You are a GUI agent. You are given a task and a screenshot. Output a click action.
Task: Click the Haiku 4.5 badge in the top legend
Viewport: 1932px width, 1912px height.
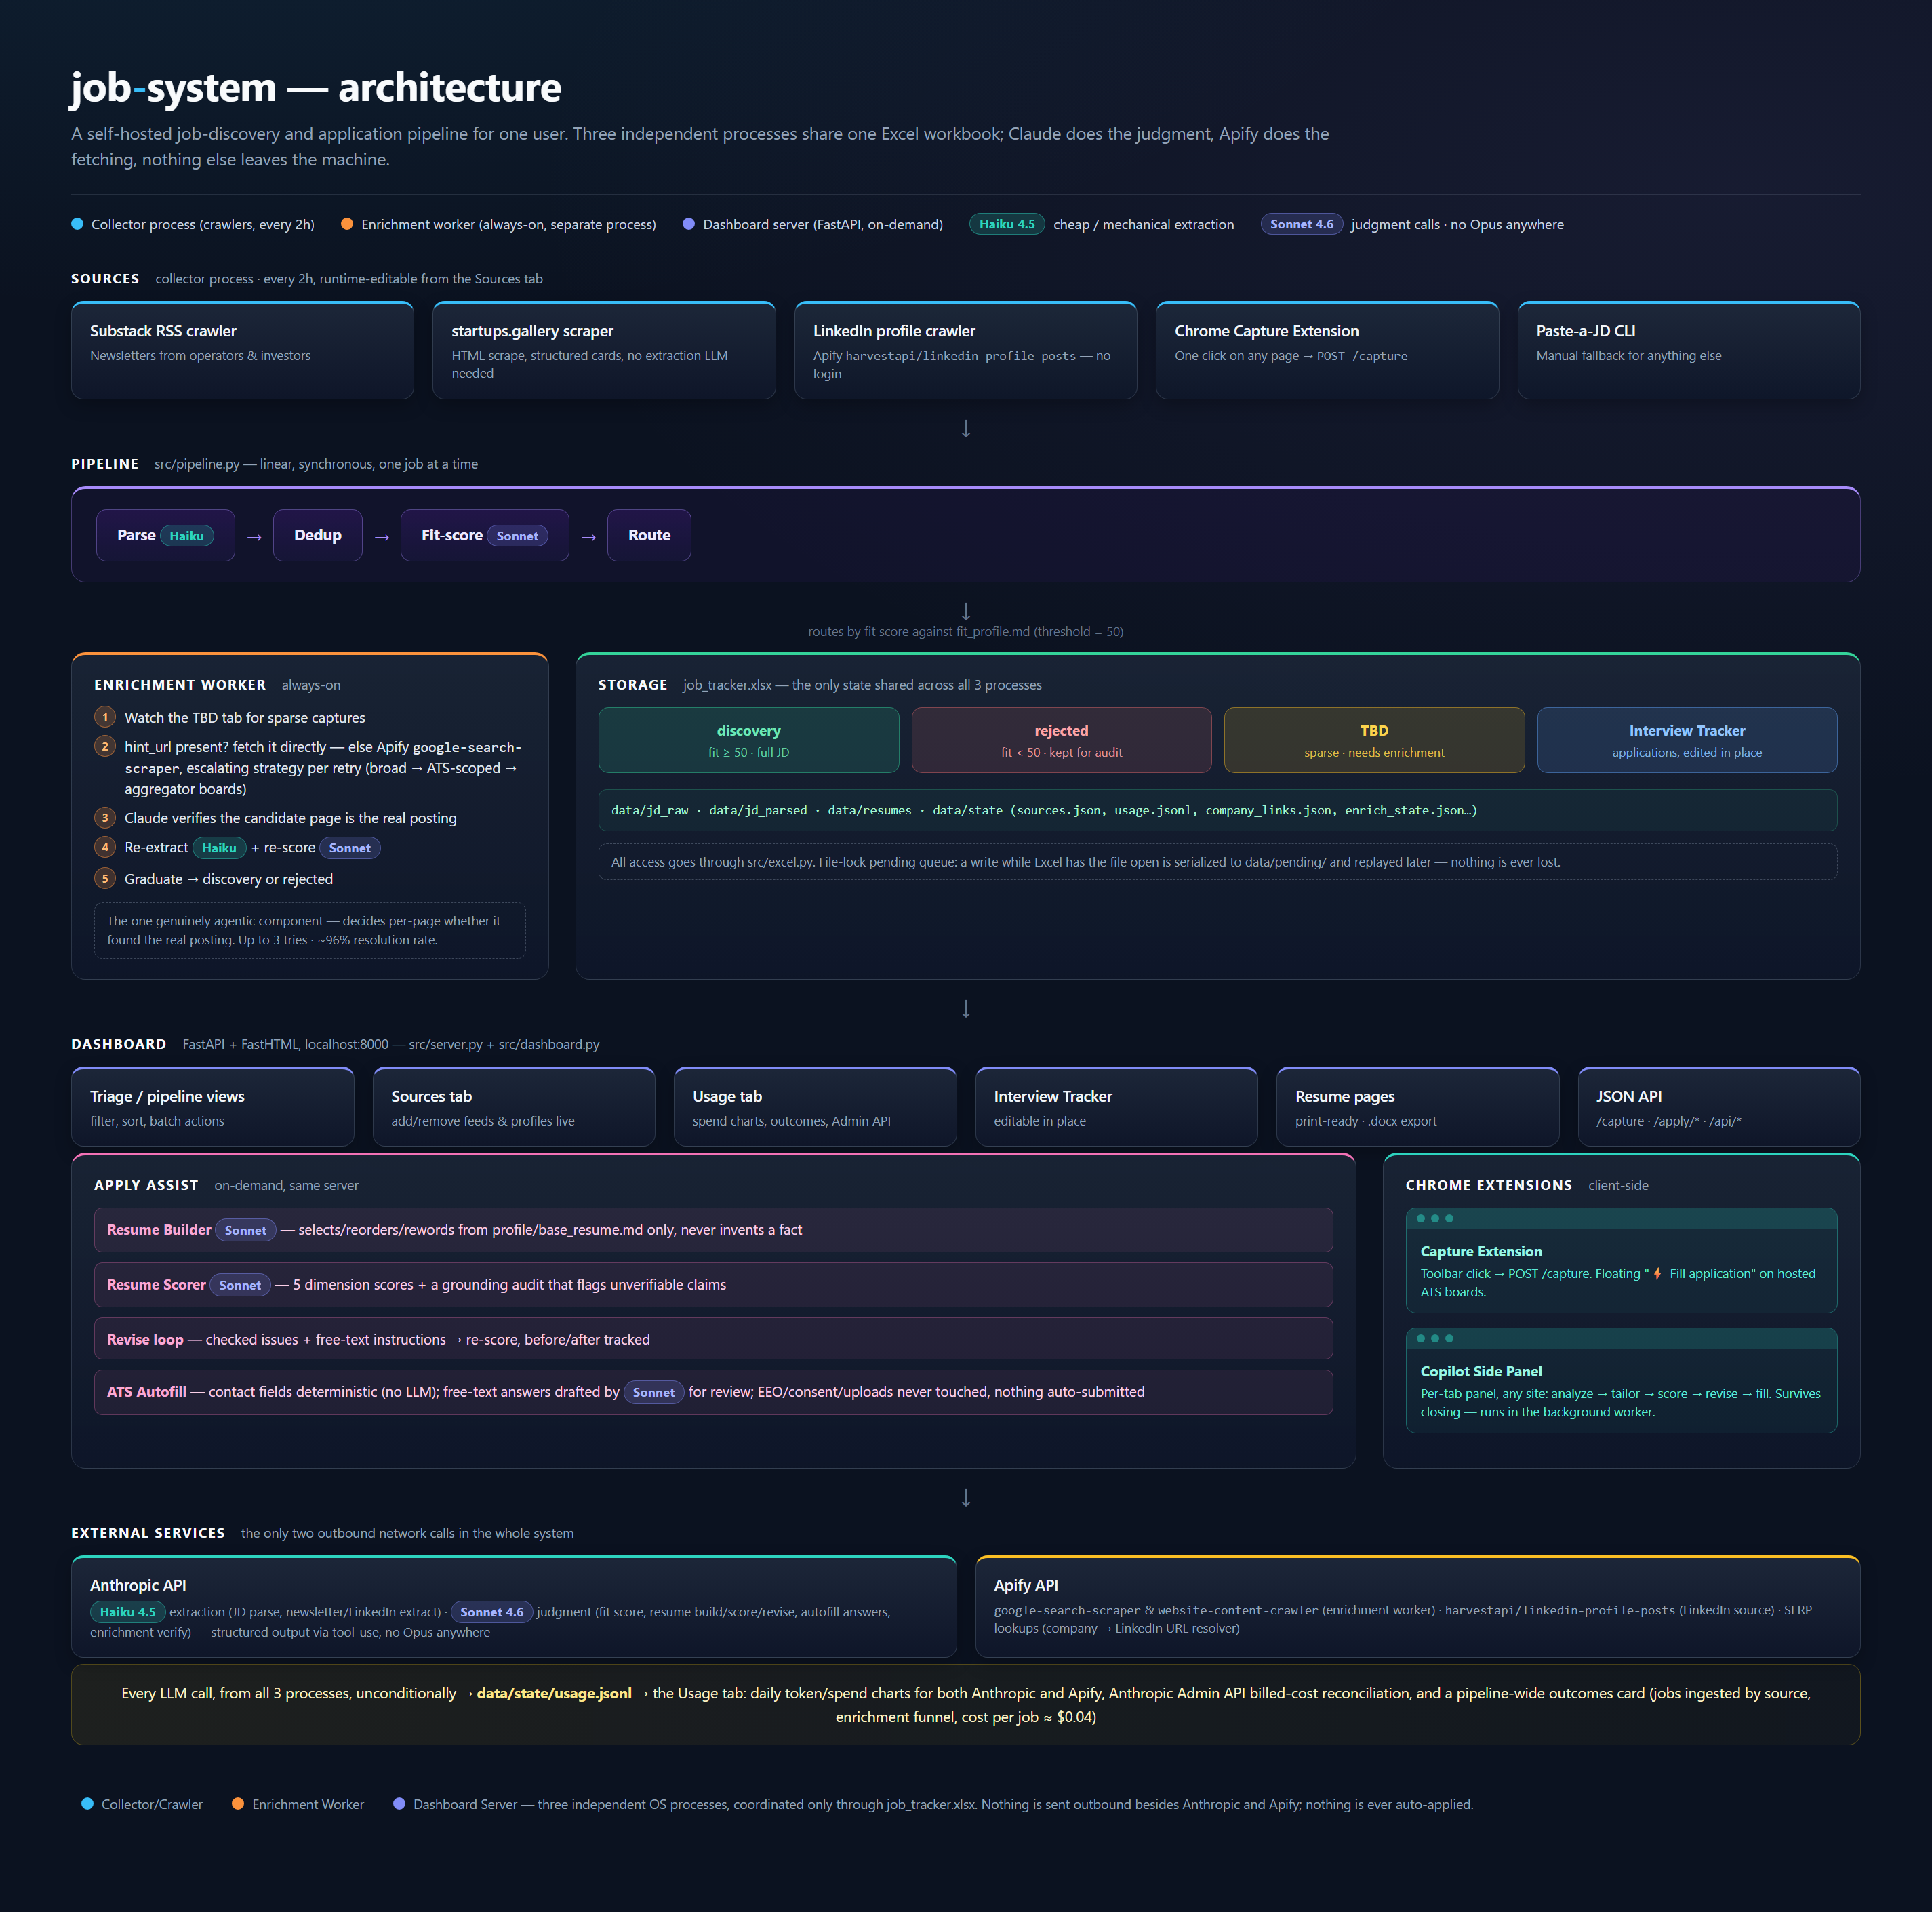(1007, 224)
